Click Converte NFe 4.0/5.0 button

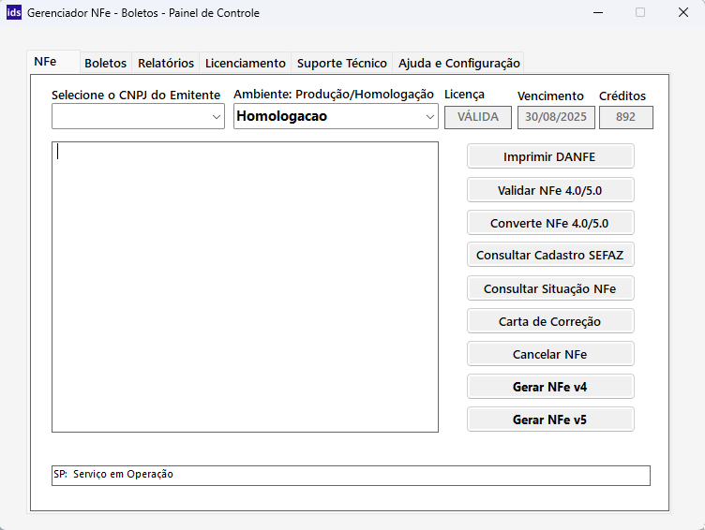point(550,223)
